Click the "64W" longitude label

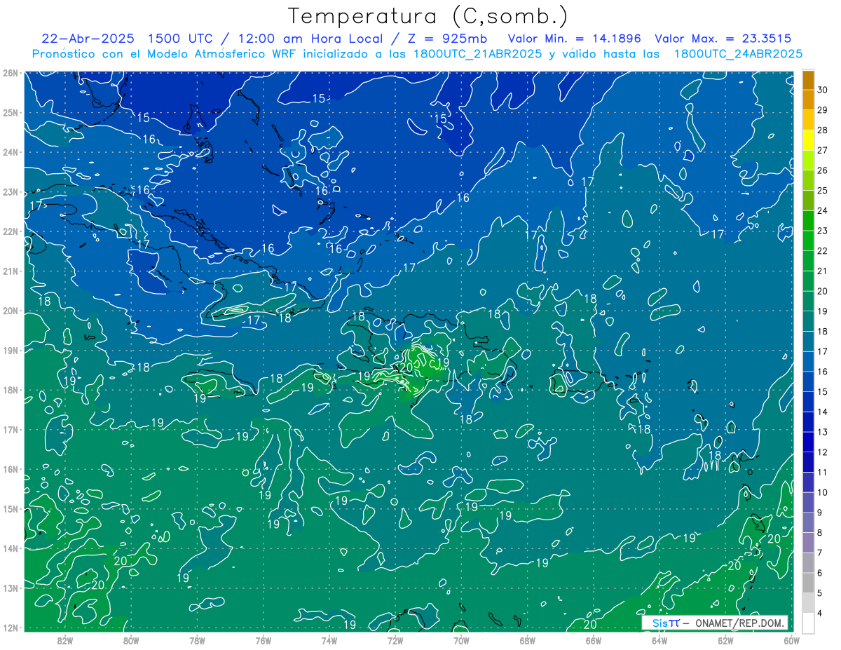click(659, 640)
